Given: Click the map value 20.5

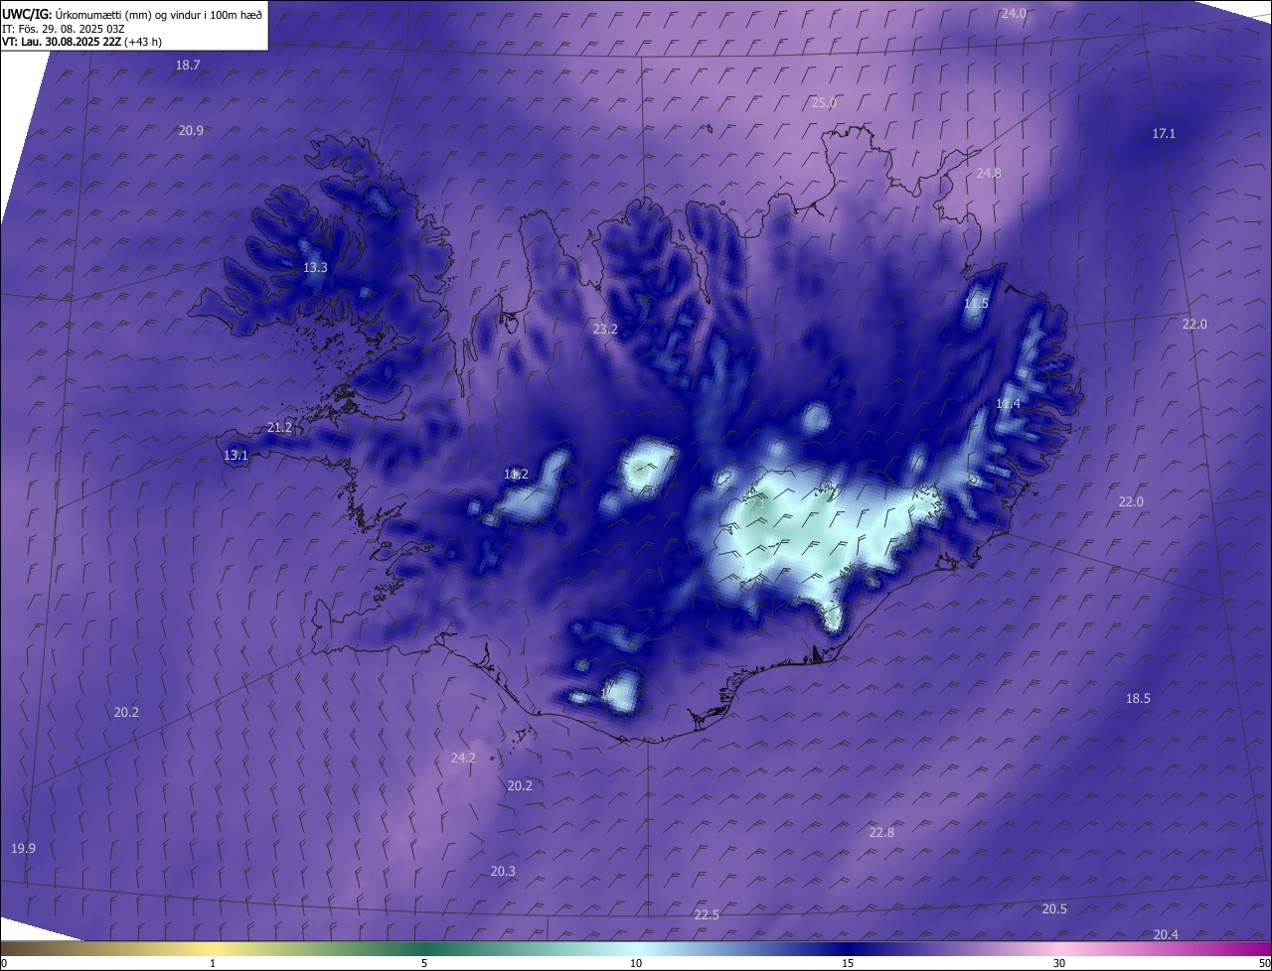Looking at the screenshot, I should point(1054,908).
